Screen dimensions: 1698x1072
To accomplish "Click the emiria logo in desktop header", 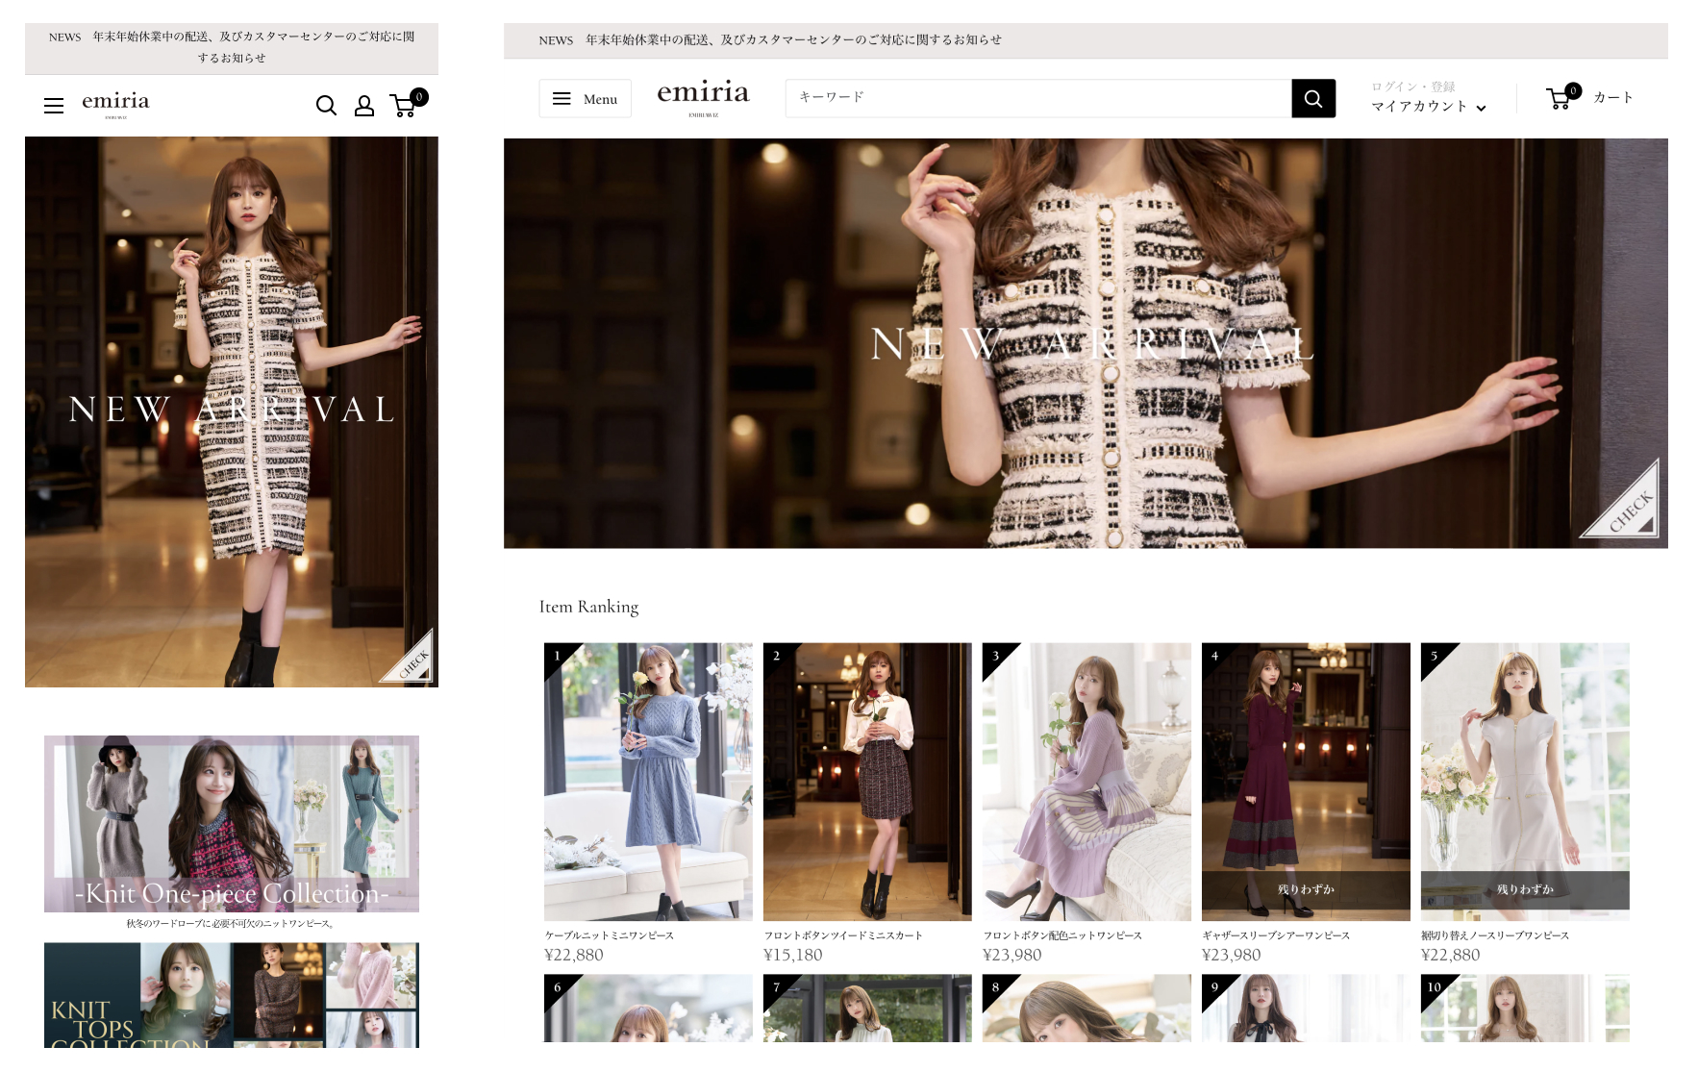I will coord(703,96).
